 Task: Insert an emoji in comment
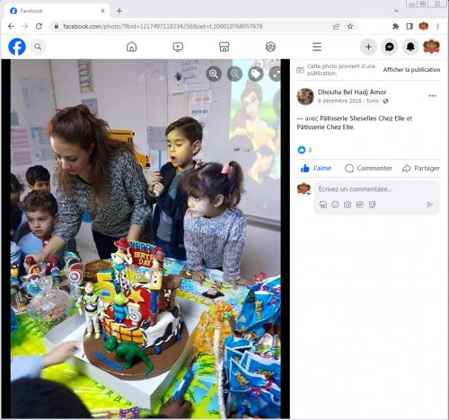[335, 205]
